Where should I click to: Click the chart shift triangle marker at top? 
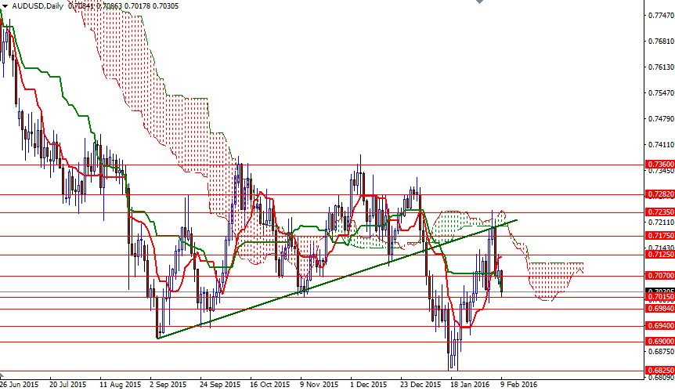[479, 2]
